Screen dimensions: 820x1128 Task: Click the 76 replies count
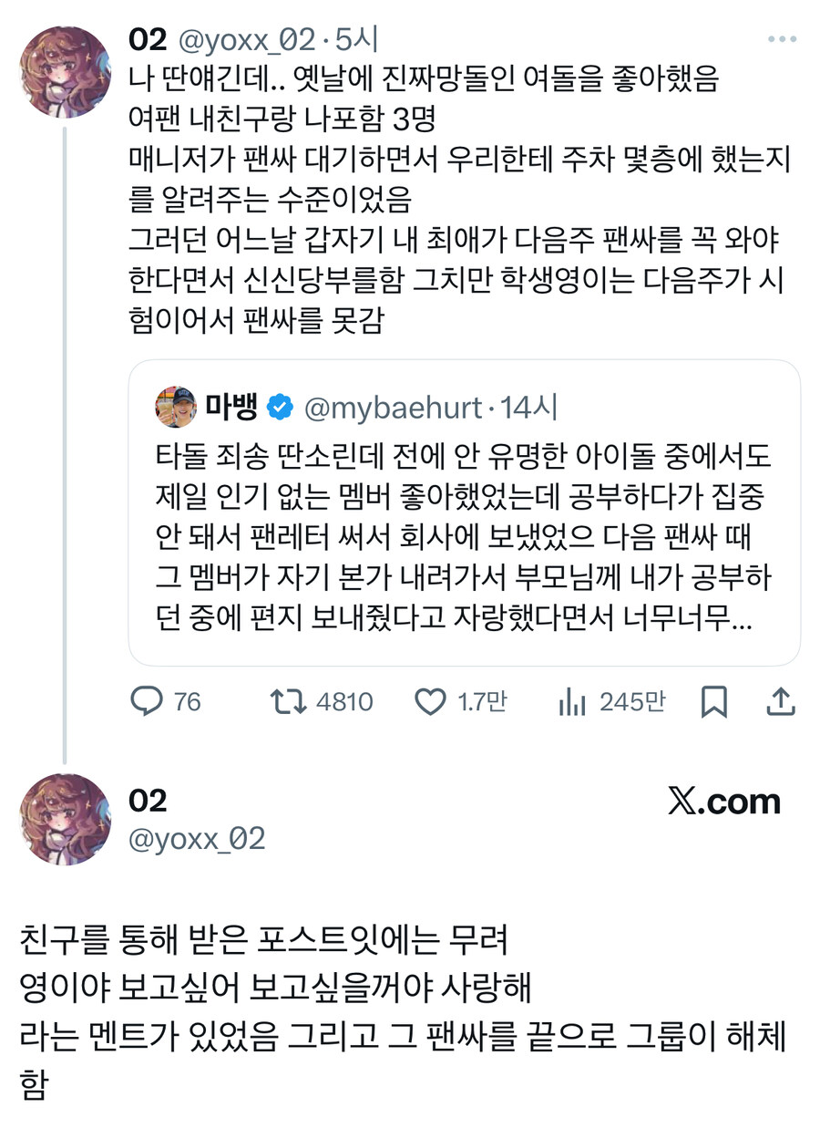[x=186, y=701]
